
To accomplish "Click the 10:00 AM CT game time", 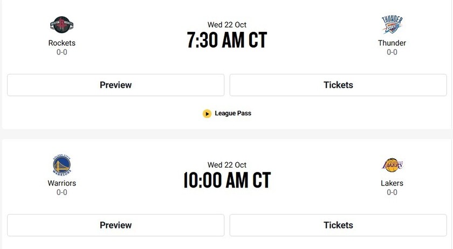I will 226,181.
